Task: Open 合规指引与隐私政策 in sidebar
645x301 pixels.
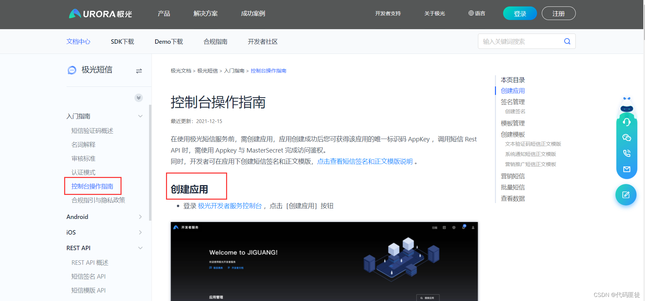Action: coord(98,200)
